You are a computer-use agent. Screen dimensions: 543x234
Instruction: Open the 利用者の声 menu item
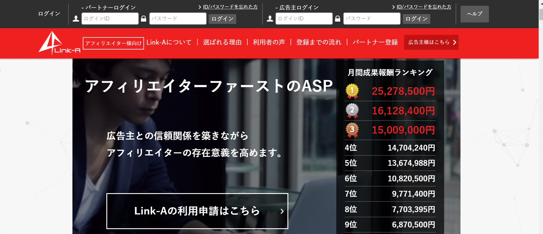269,42
